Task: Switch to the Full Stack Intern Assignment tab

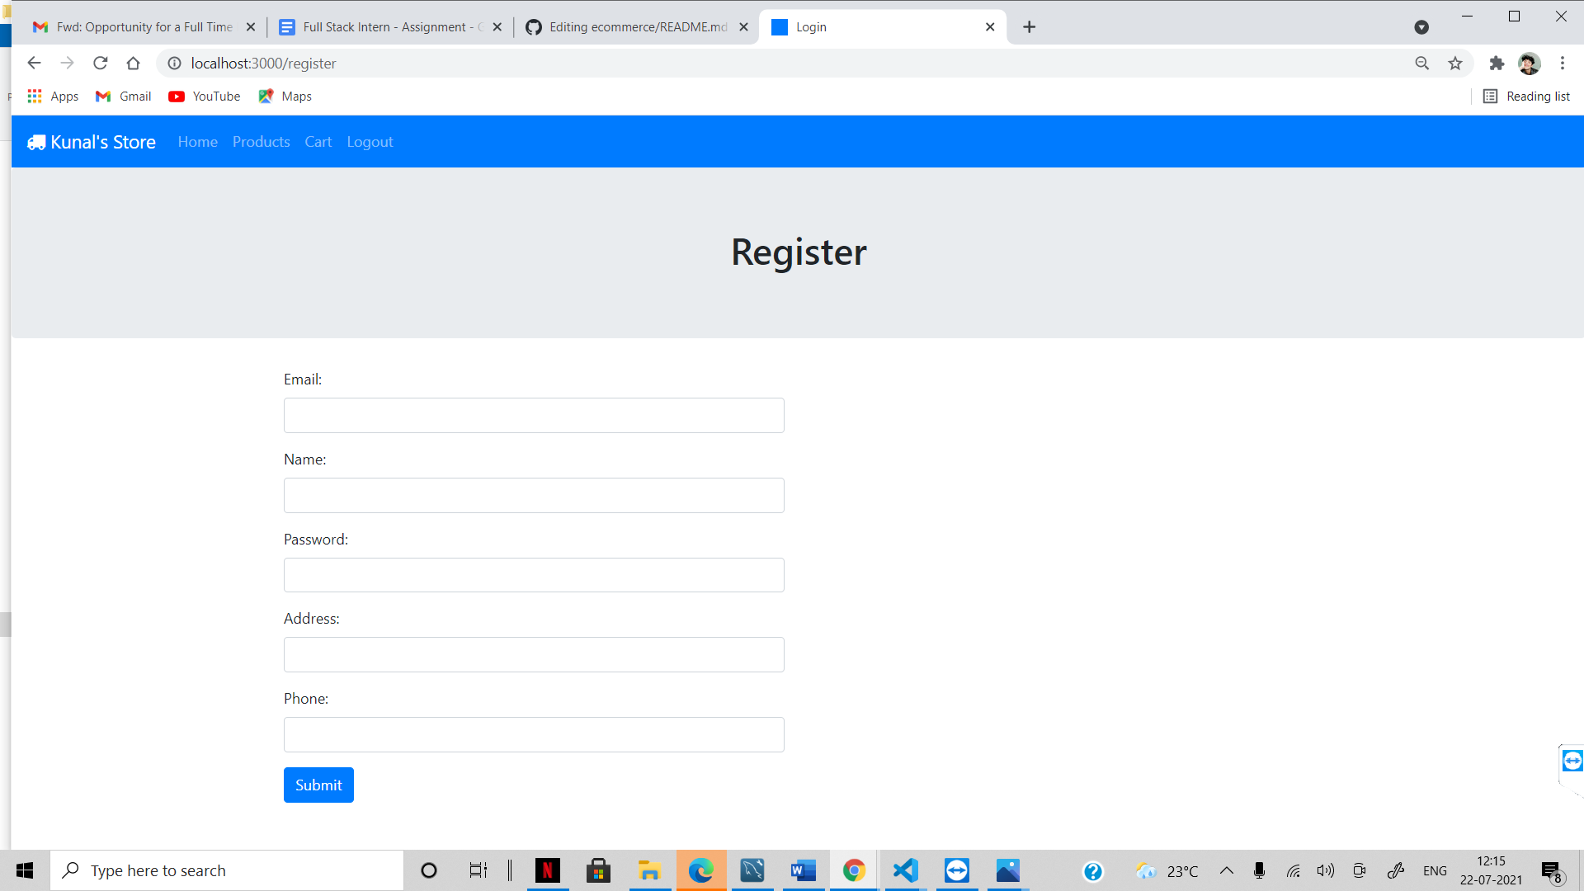Action: (389, 27)
